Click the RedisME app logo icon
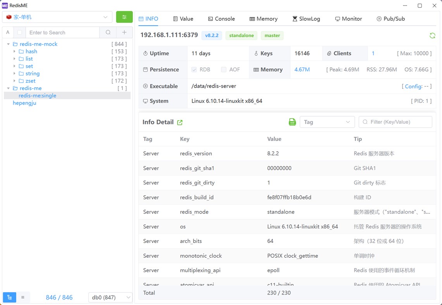Image resolution: width=442 pixels, height=305 pixels. click(x=5, y=5)
